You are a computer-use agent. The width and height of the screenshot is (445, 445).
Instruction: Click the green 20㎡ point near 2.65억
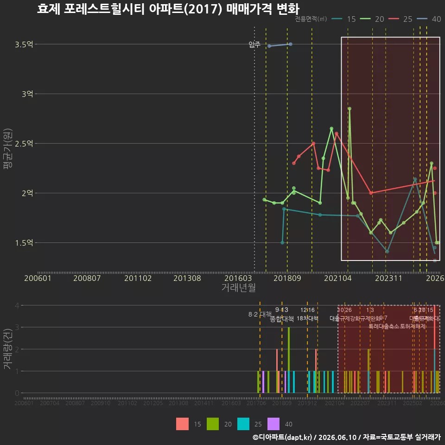(x=331, y=128)
